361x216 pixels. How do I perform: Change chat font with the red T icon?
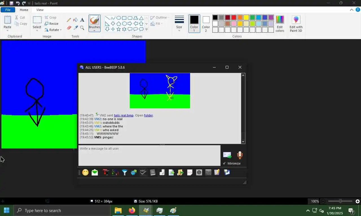(x=106, y=172)
